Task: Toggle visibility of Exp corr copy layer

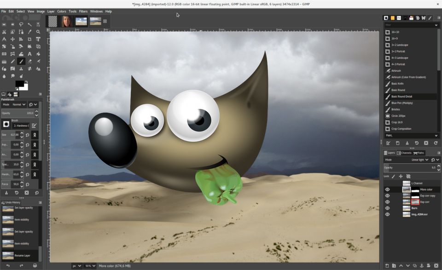Action: click(x=387, y=195)
